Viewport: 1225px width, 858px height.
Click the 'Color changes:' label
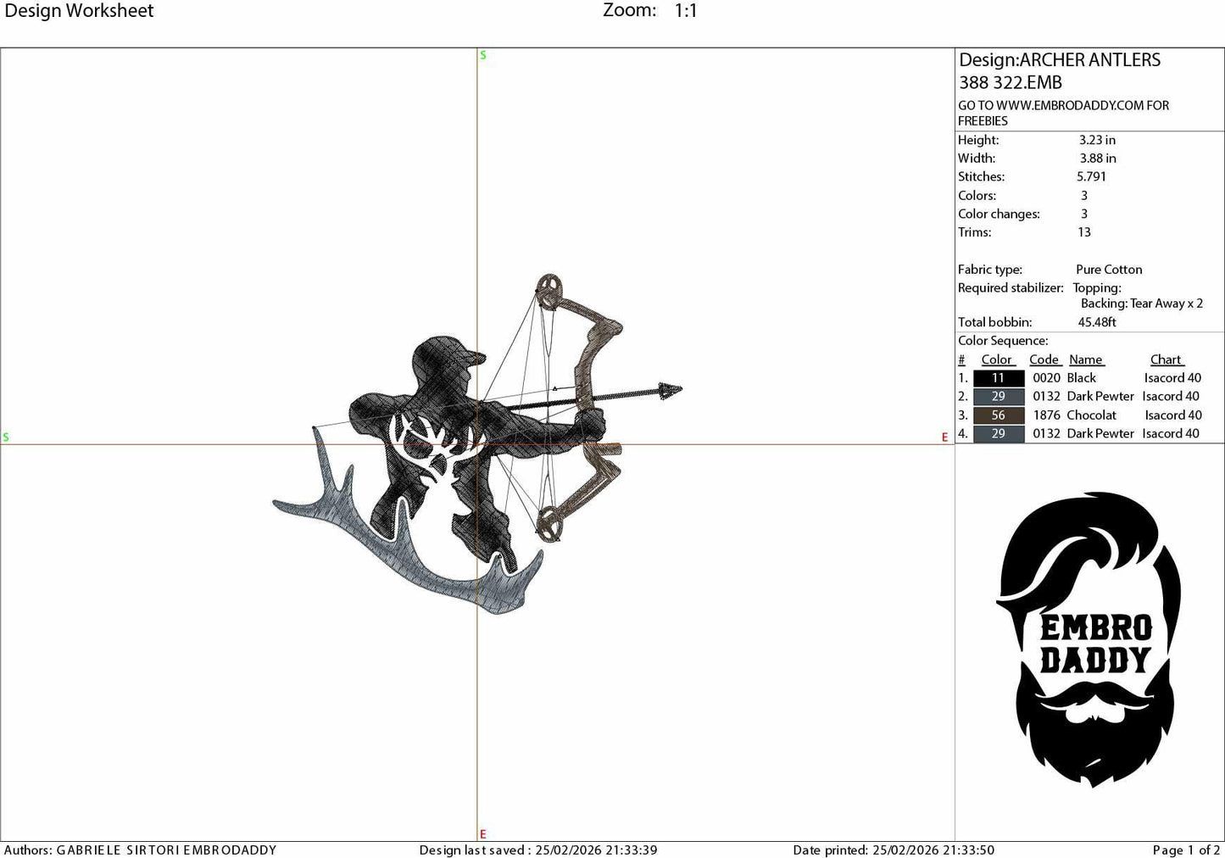point(999,214)
